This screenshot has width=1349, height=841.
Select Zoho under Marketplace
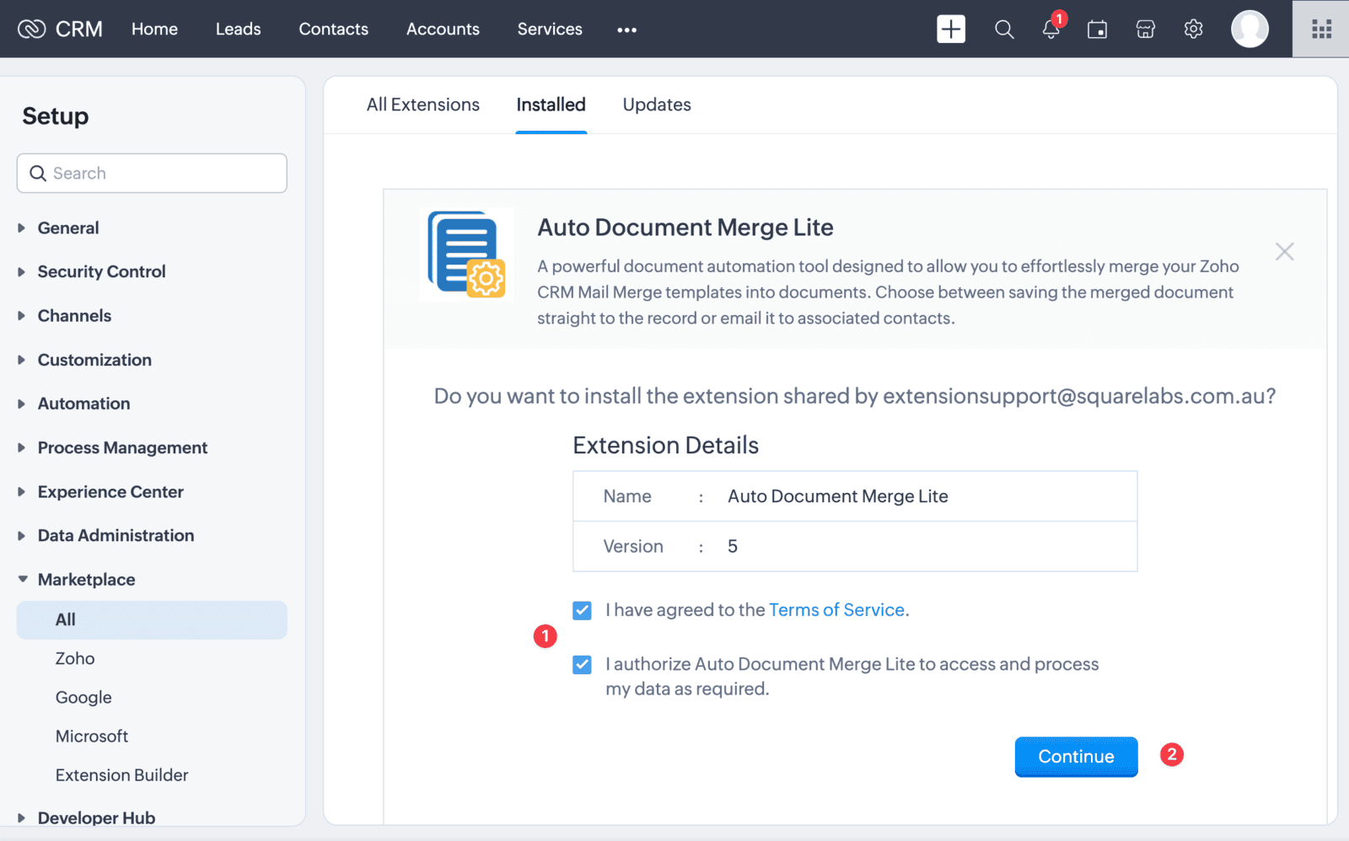click(x=75, y=658)
